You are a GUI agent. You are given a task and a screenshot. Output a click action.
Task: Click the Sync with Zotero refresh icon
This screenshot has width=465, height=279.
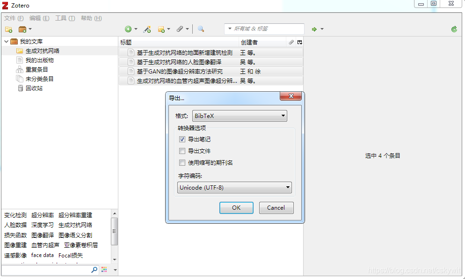click(454, 29)
